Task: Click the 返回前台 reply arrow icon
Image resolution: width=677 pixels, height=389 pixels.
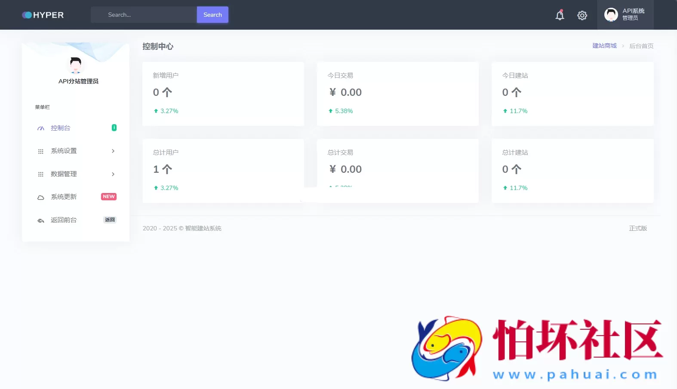Action: coord(41,221)
